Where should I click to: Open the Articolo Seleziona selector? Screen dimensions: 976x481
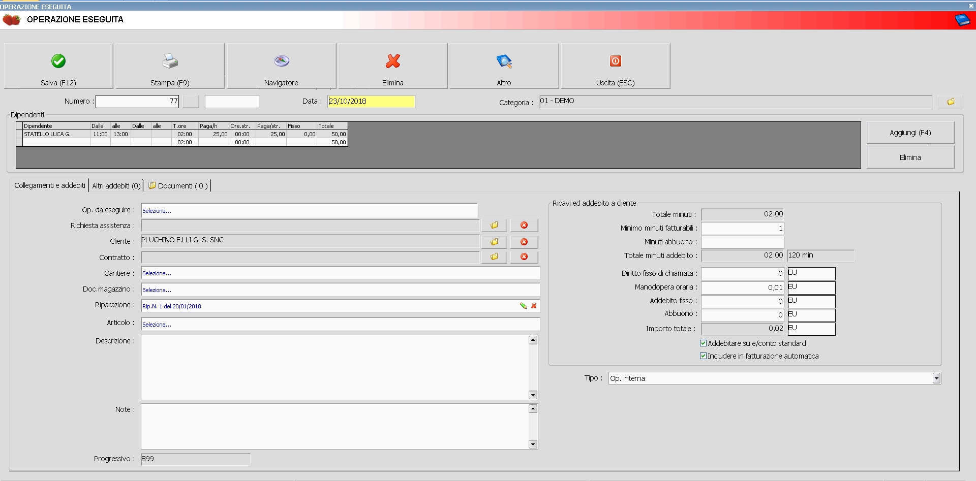pyautogui.click(x=340, y=325)
